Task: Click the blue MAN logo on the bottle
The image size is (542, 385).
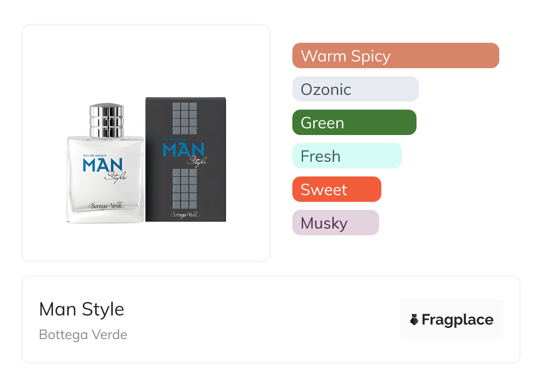Action: [x=99, y=166]
